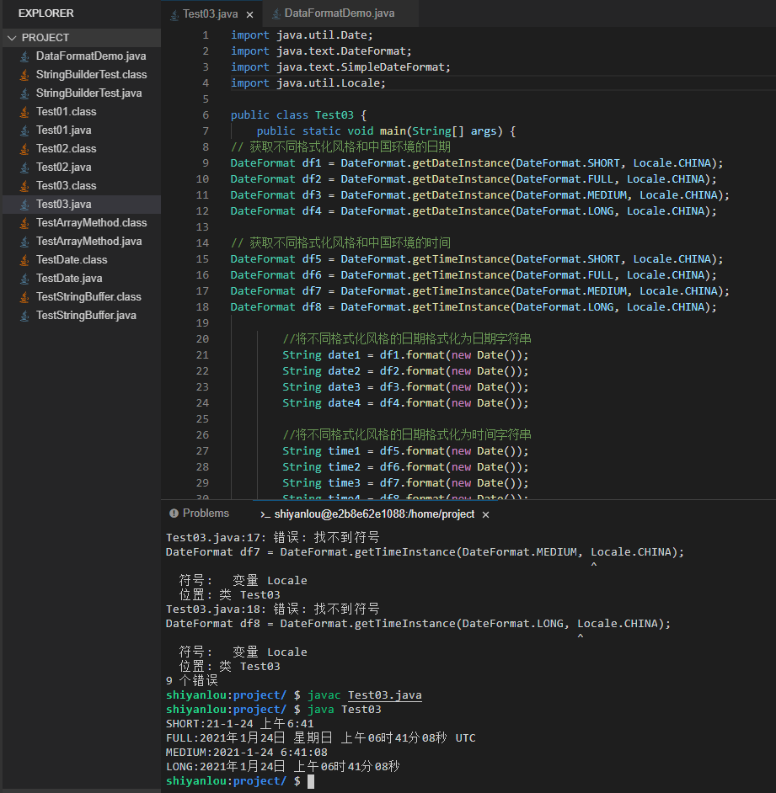776x793 pixels.
Task: Click 'import java.util.Locale;' on line 4
Action: coord(308,83)
